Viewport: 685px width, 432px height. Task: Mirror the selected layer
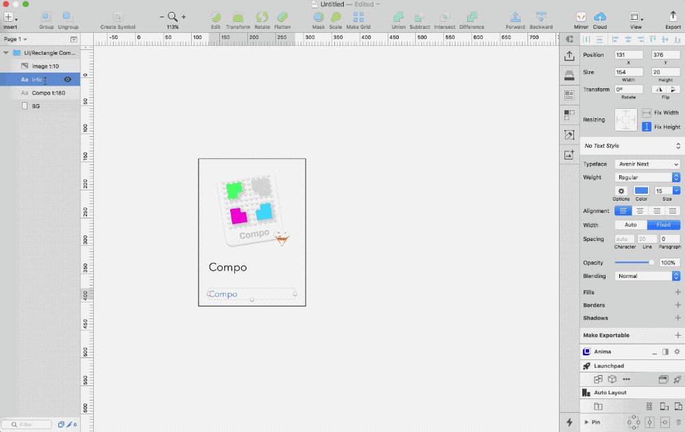tap(581, 18)
